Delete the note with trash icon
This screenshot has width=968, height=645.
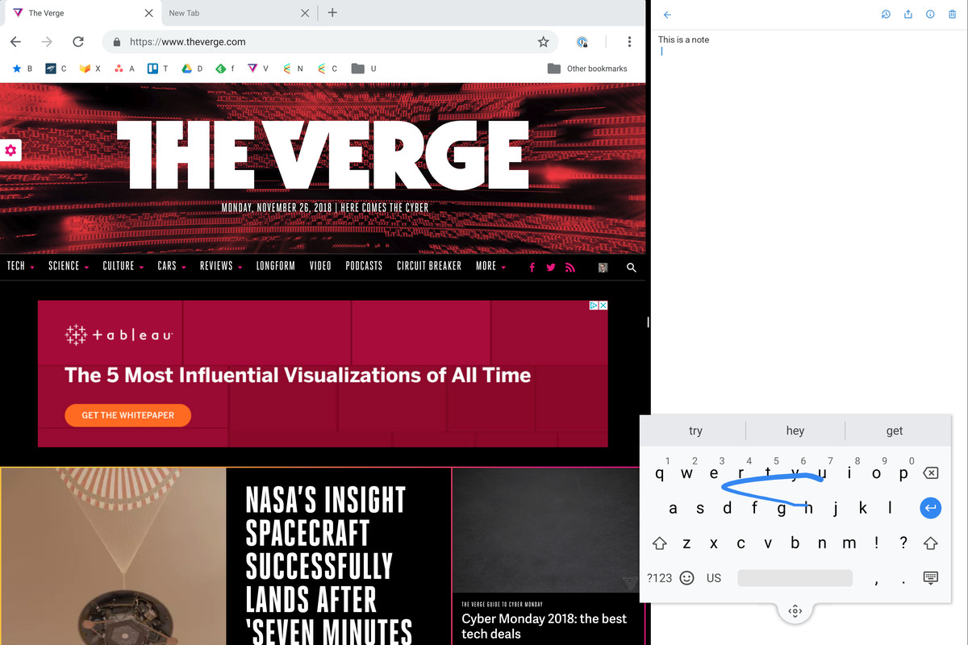coord(952,15)
